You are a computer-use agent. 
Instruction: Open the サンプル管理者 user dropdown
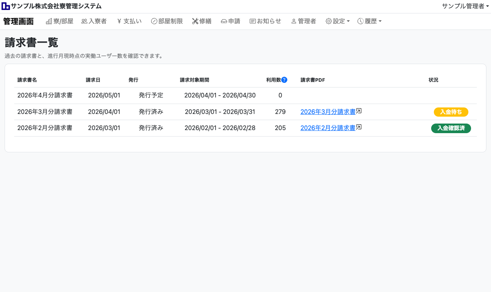pyautogui.click(x=465, y=6)
